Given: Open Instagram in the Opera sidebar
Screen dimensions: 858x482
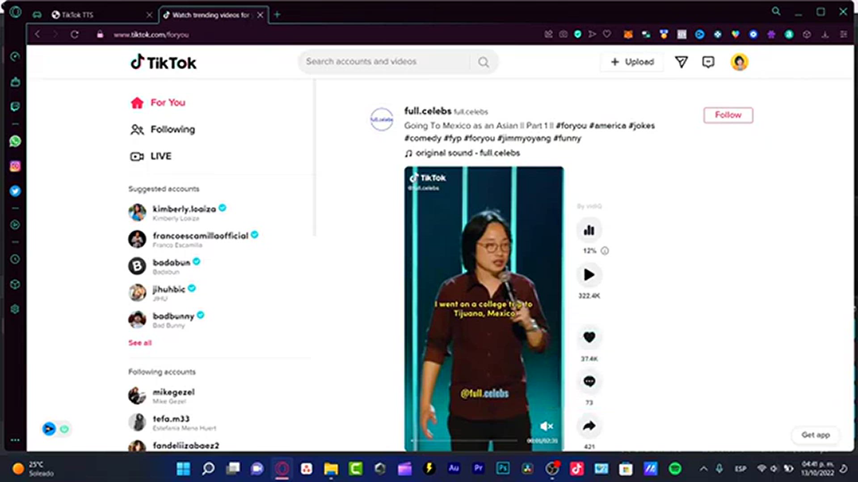Looking at the screenshot, I should point(15,166).
